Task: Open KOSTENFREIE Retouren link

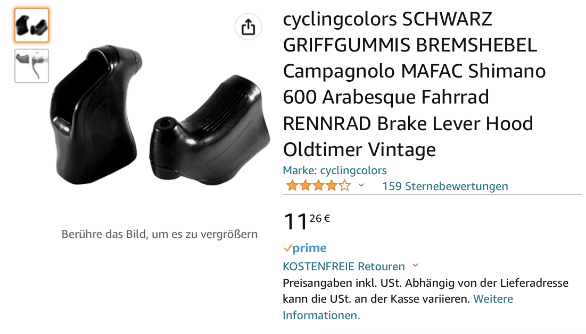Action: pos(344,267)
